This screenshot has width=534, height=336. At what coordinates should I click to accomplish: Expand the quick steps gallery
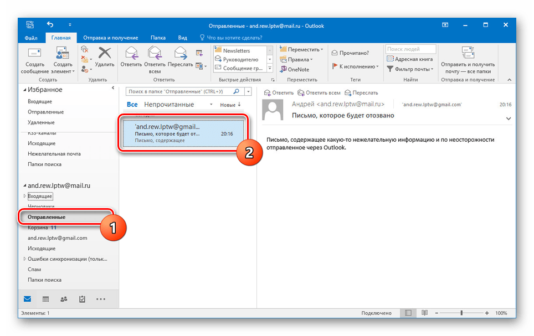(270, 68)
